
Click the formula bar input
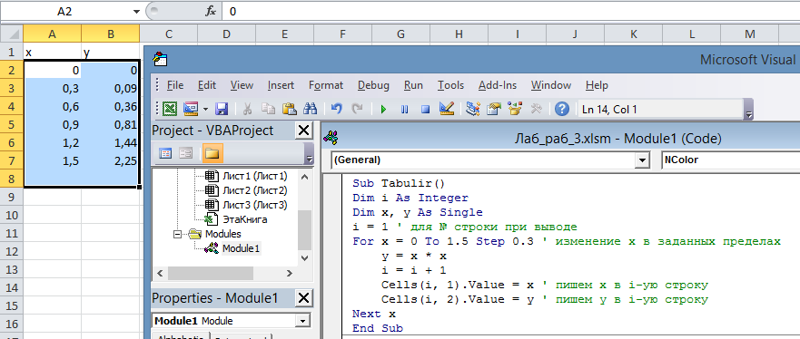point(510,11)
